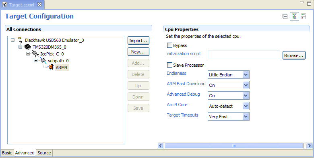
Task: Click the Delete button
Action: (138, 74)
